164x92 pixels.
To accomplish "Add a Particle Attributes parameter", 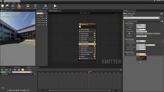I will pyautogui.click(x=46, y=23).
